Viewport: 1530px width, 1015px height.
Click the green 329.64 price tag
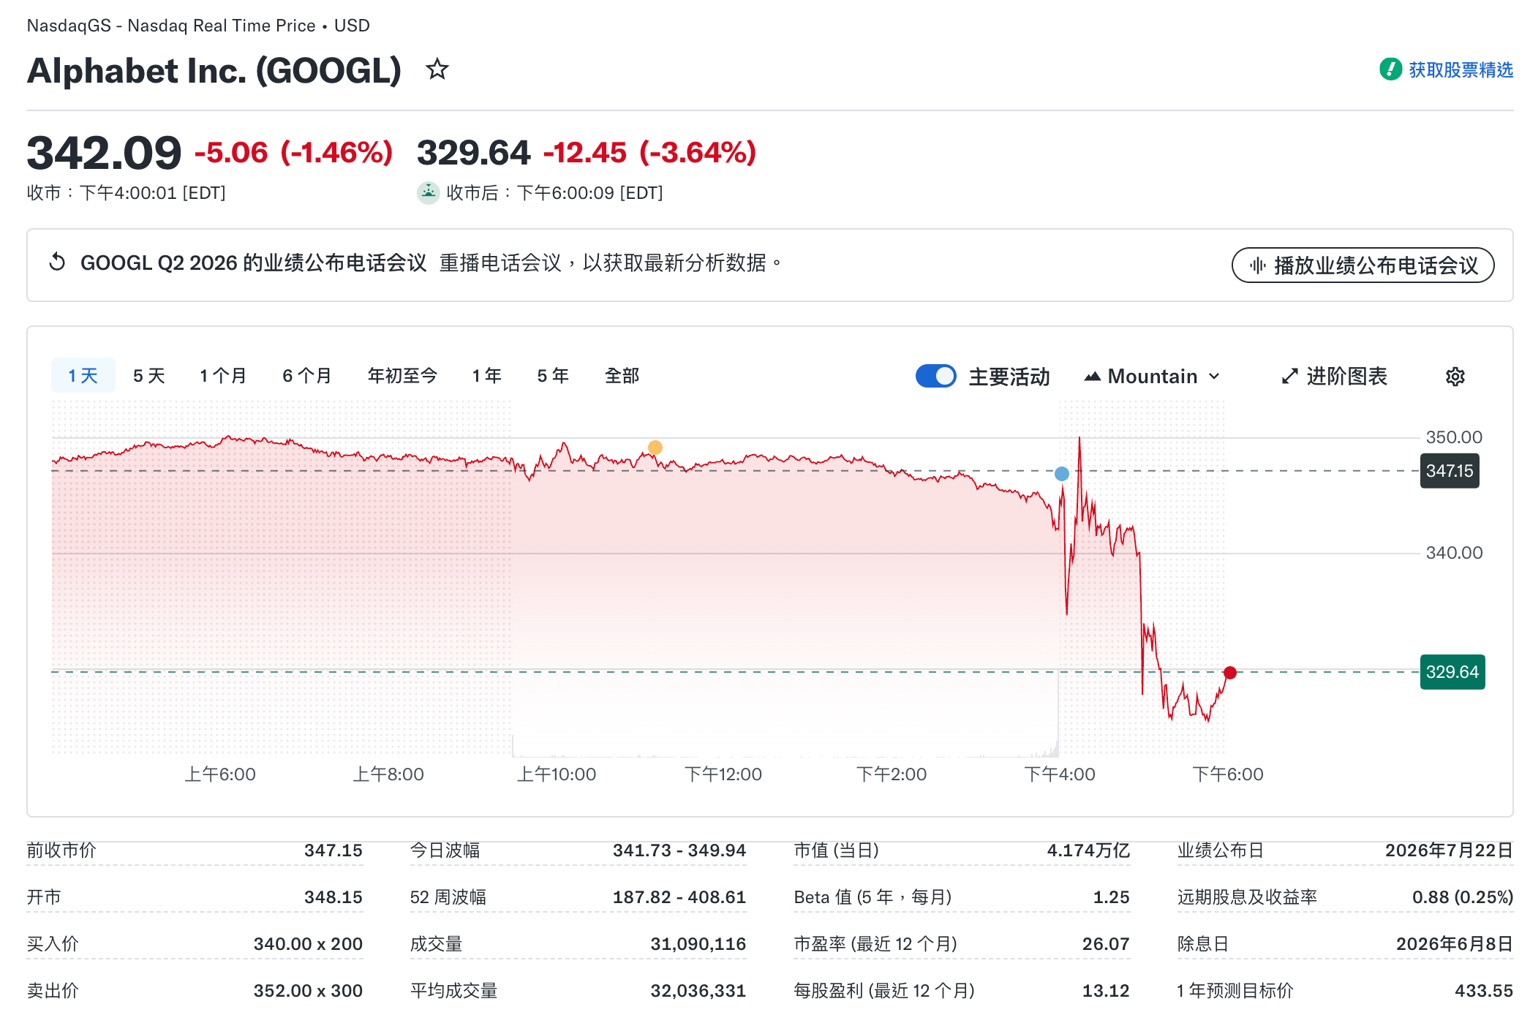tap(1452, 672)
